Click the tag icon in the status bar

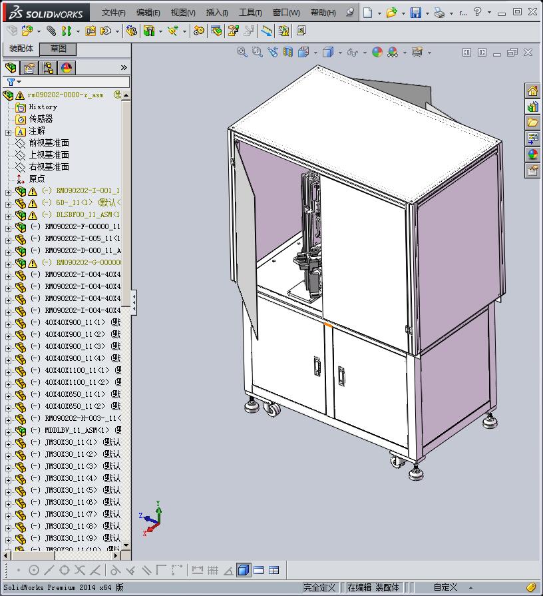pos(531,587)
